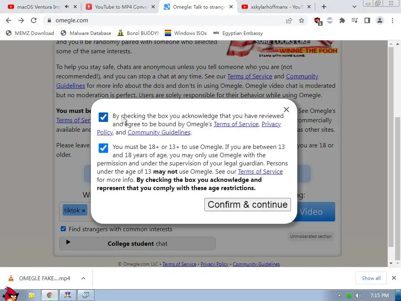Go back using the browser back arrow
401x301 pixels.
[x=9, y=20]
